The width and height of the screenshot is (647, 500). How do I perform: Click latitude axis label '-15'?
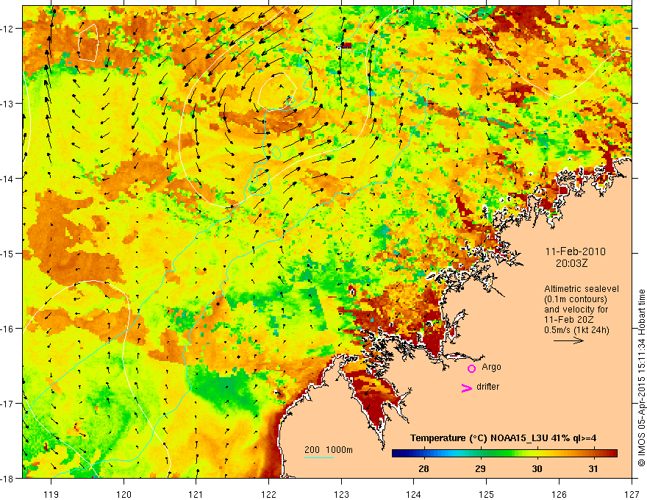click(7, 253)
